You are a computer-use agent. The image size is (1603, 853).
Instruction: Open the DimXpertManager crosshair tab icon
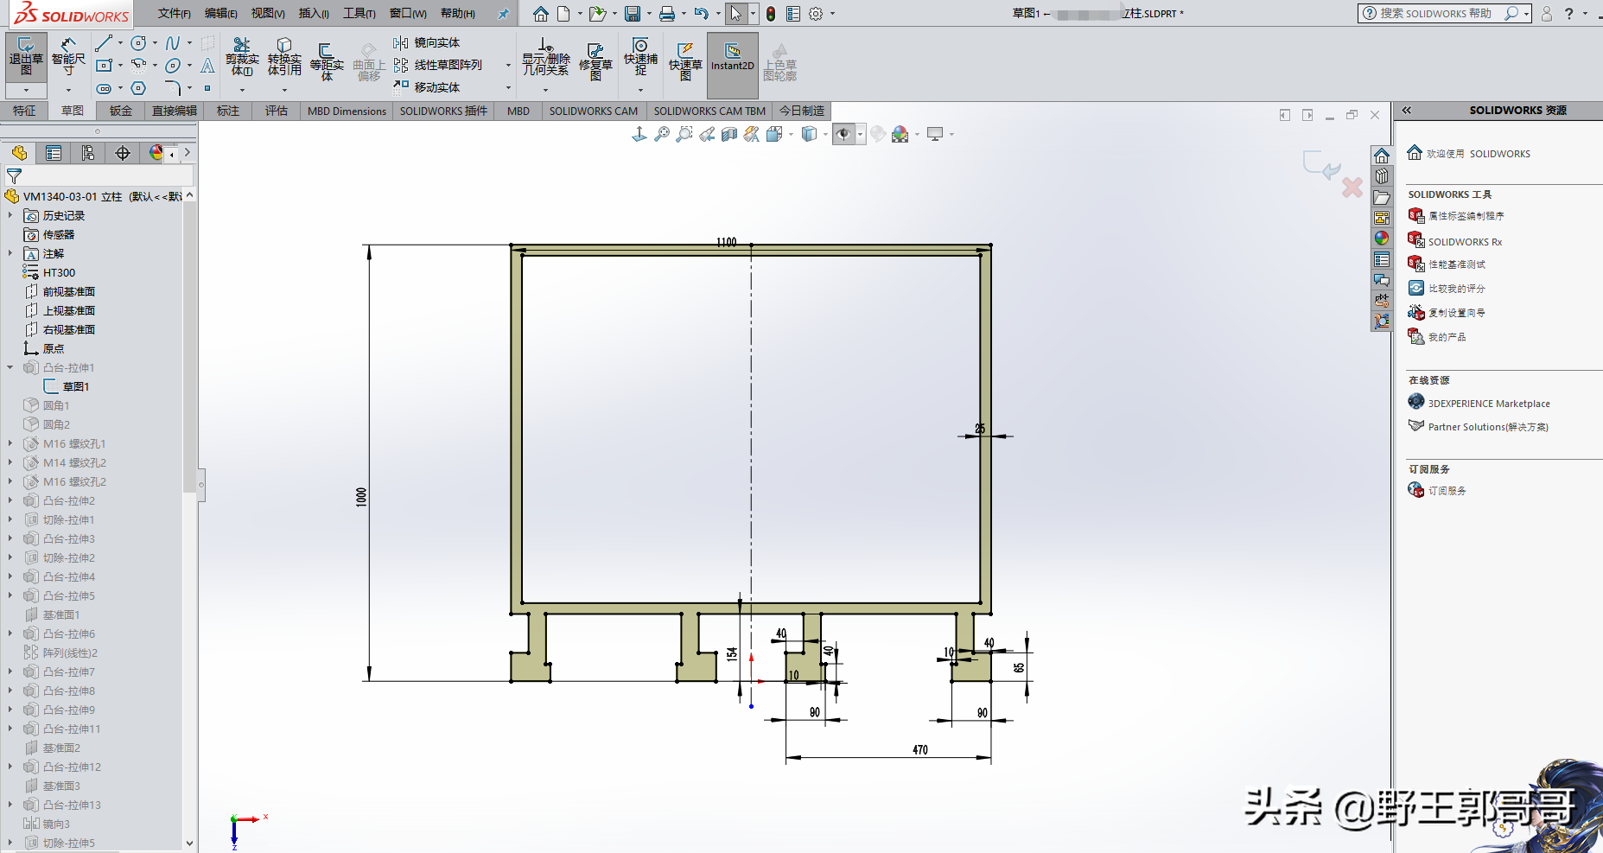(x=123, y=153)
